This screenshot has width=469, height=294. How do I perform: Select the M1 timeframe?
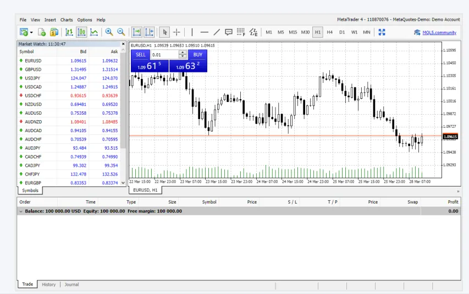[269, 32]
